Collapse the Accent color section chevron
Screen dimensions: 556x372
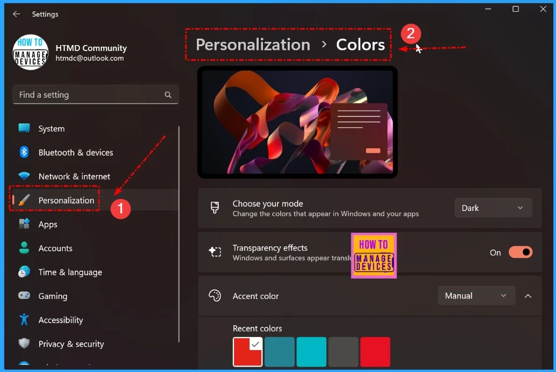pos(528,296)
